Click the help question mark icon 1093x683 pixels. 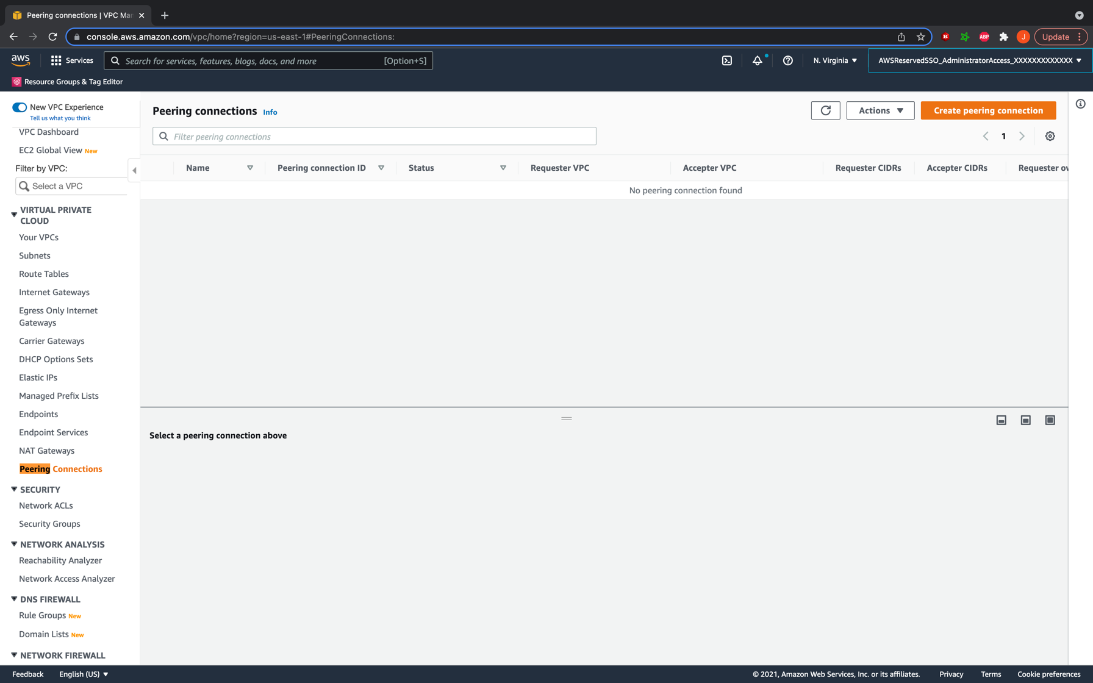(x=787, y=60)
